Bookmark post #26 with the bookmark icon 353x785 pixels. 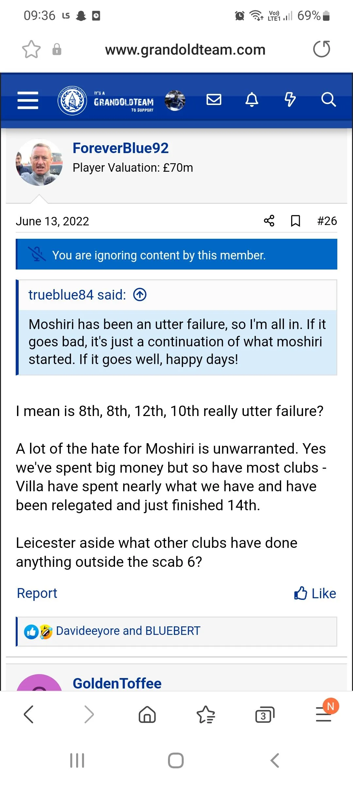coord(294,221)
